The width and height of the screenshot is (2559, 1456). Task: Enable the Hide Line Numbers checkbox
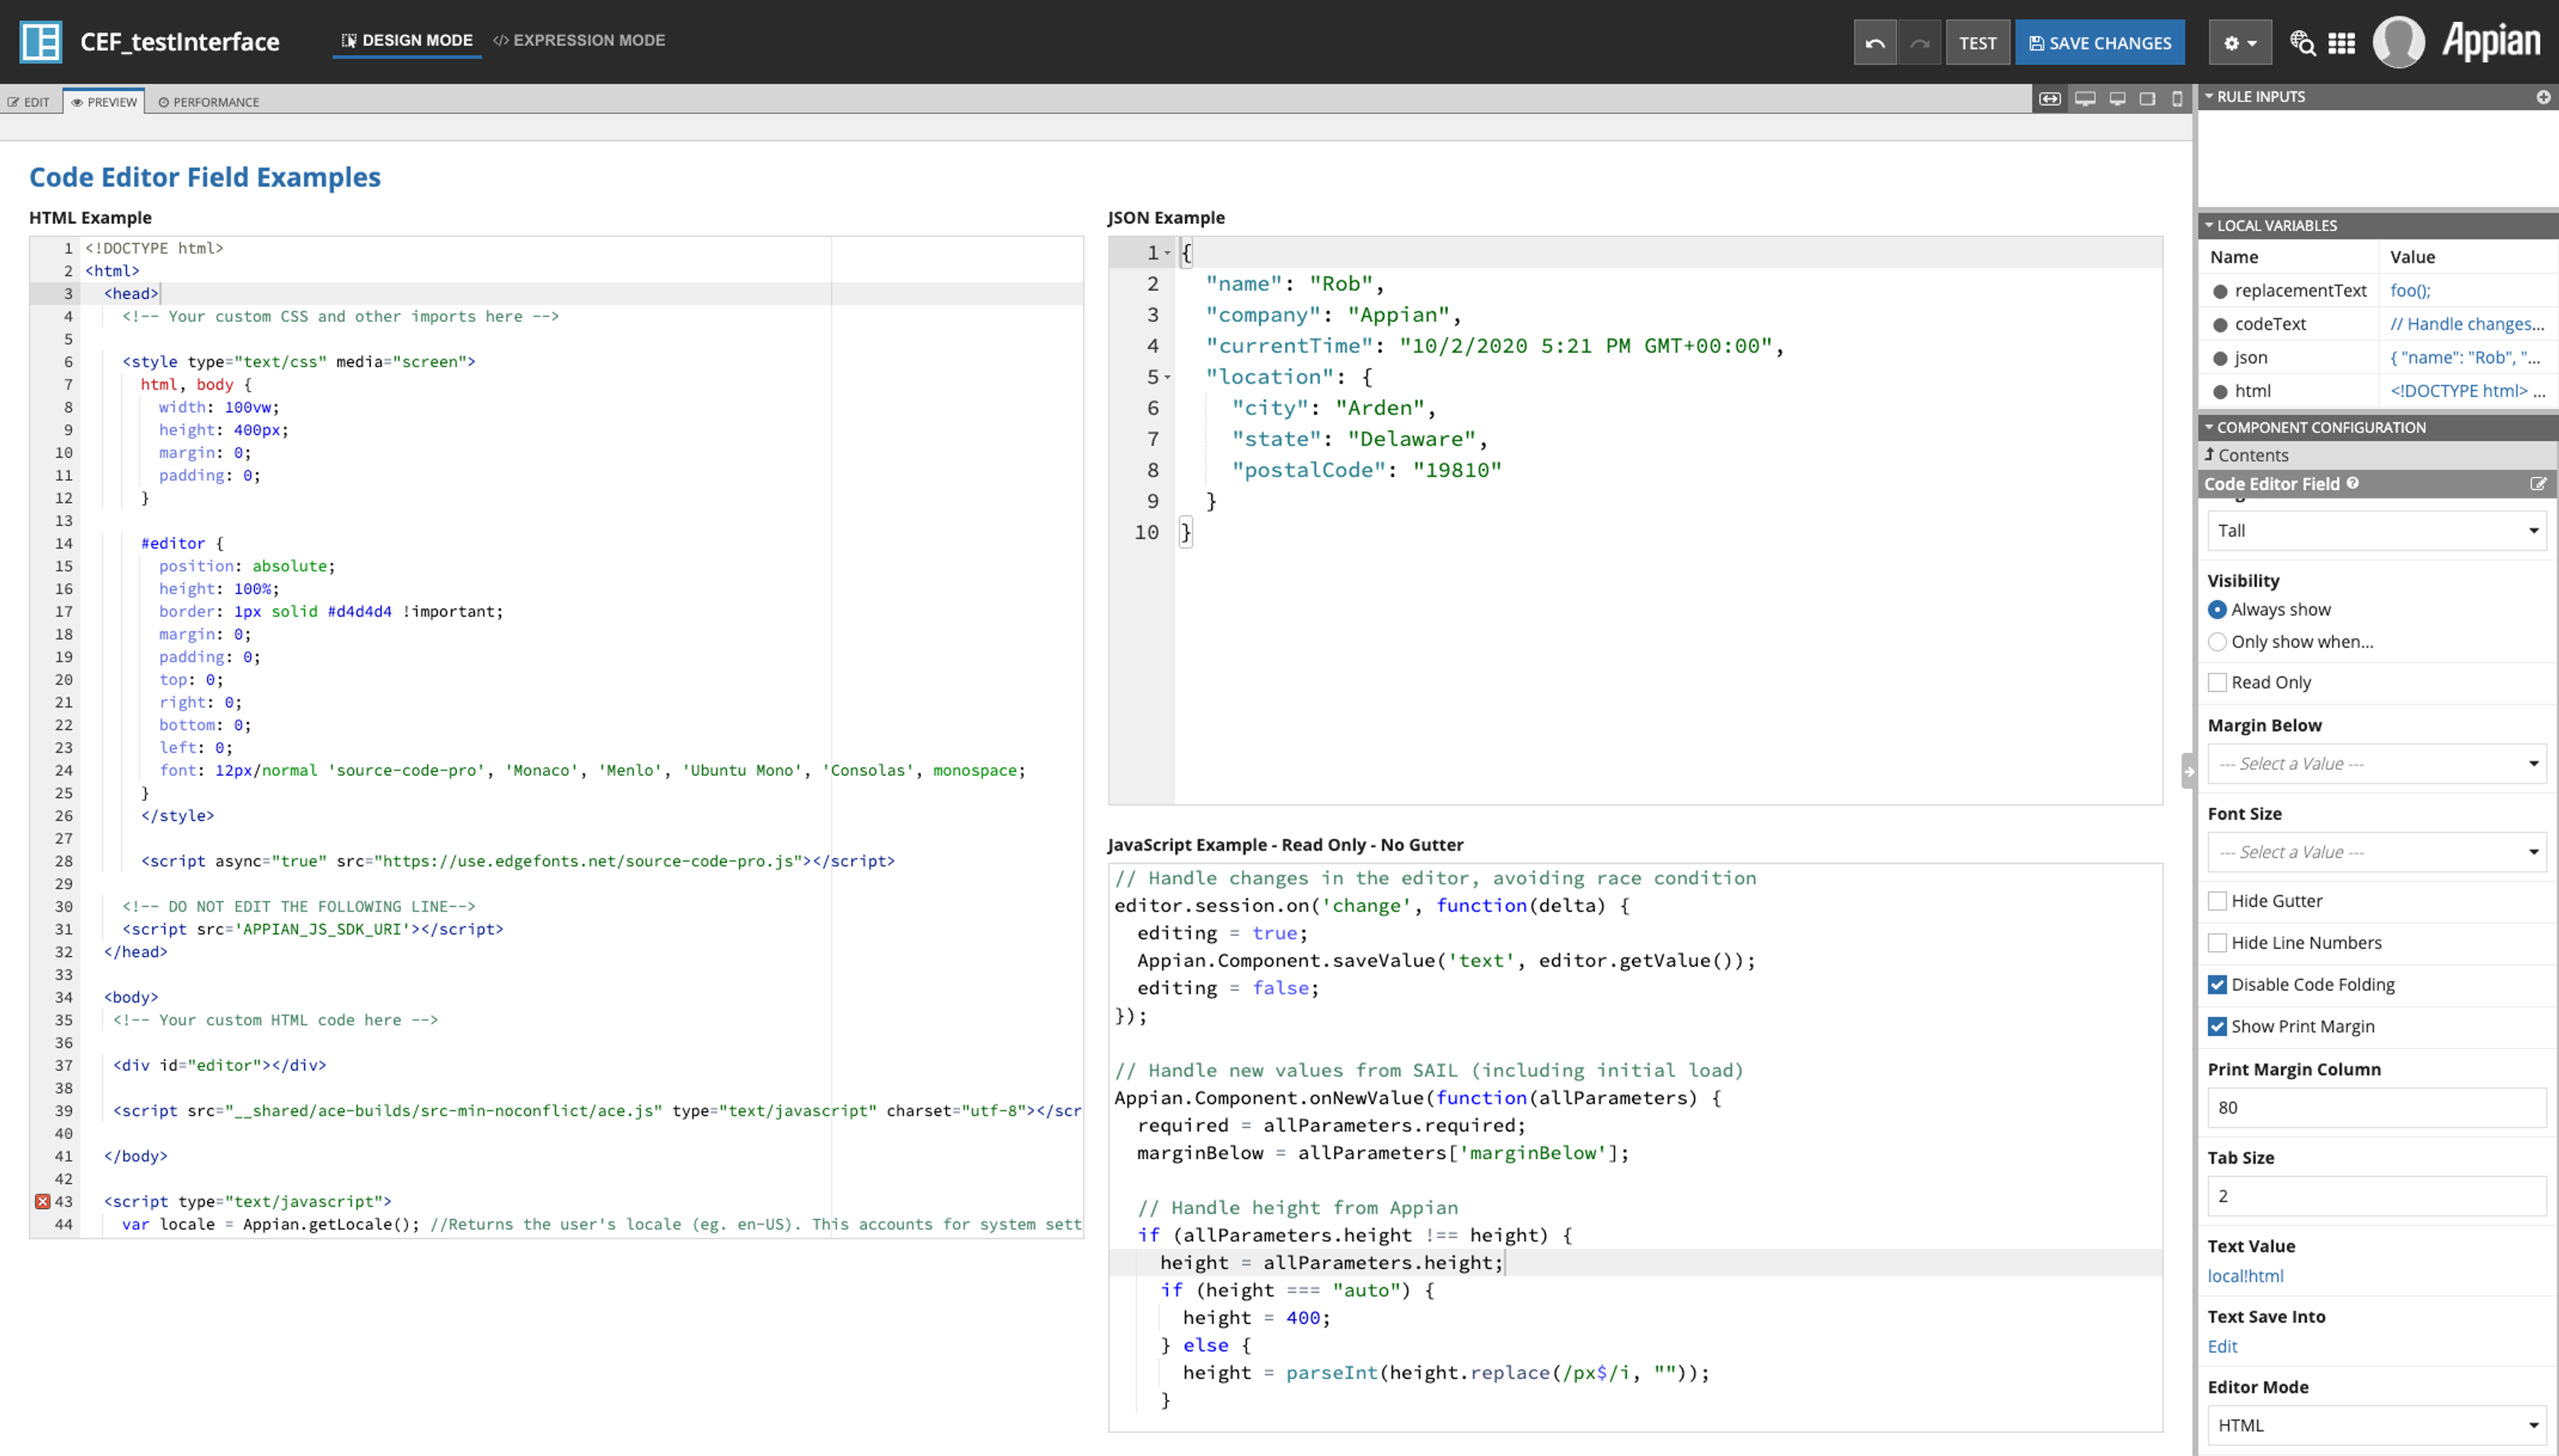[x=2217, y=943]
